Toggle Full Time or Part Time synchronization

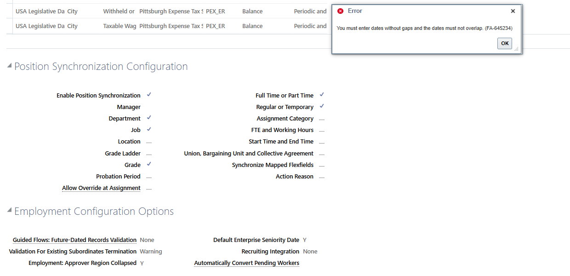(321, 95)
